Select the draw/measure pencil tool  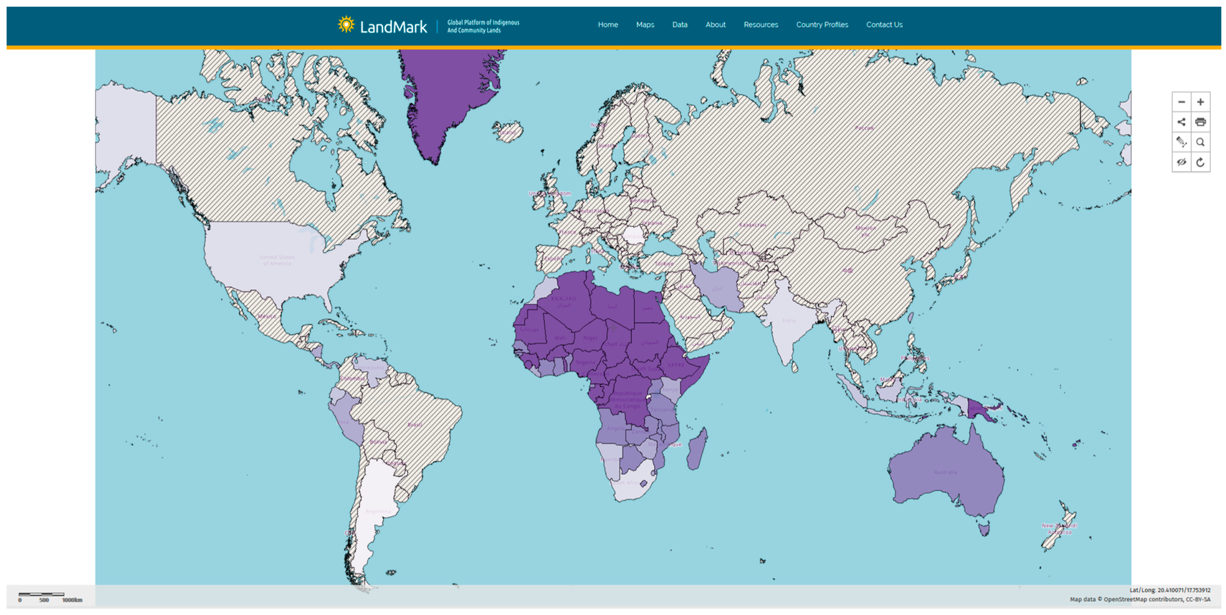tap(1181, 142)
